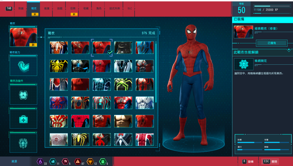Open the DLC tab
The image size is (293, 166).
pyautogui.click(x=129, y=9)
